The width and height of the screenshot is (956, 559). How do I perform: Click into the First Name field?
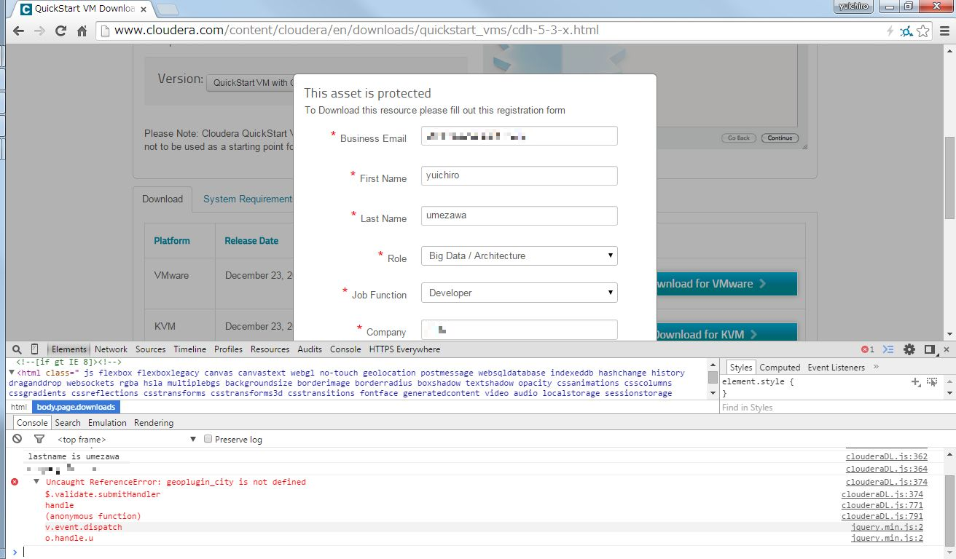pyautogui.click(x=519, y=175)
